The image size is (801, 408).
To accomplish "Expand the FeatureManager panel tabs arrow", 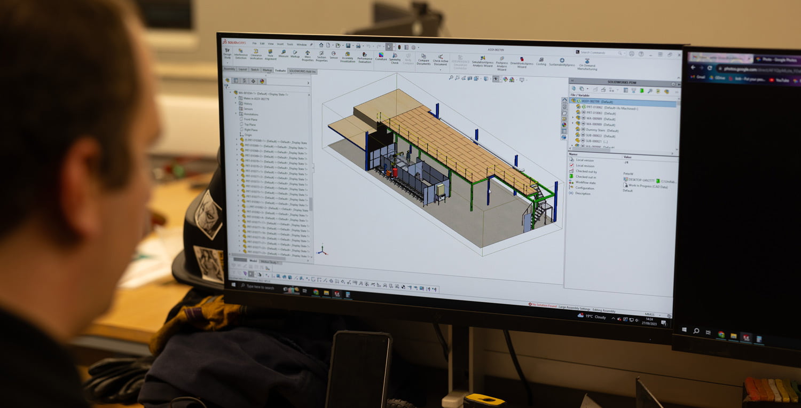I will click(308, 83).
